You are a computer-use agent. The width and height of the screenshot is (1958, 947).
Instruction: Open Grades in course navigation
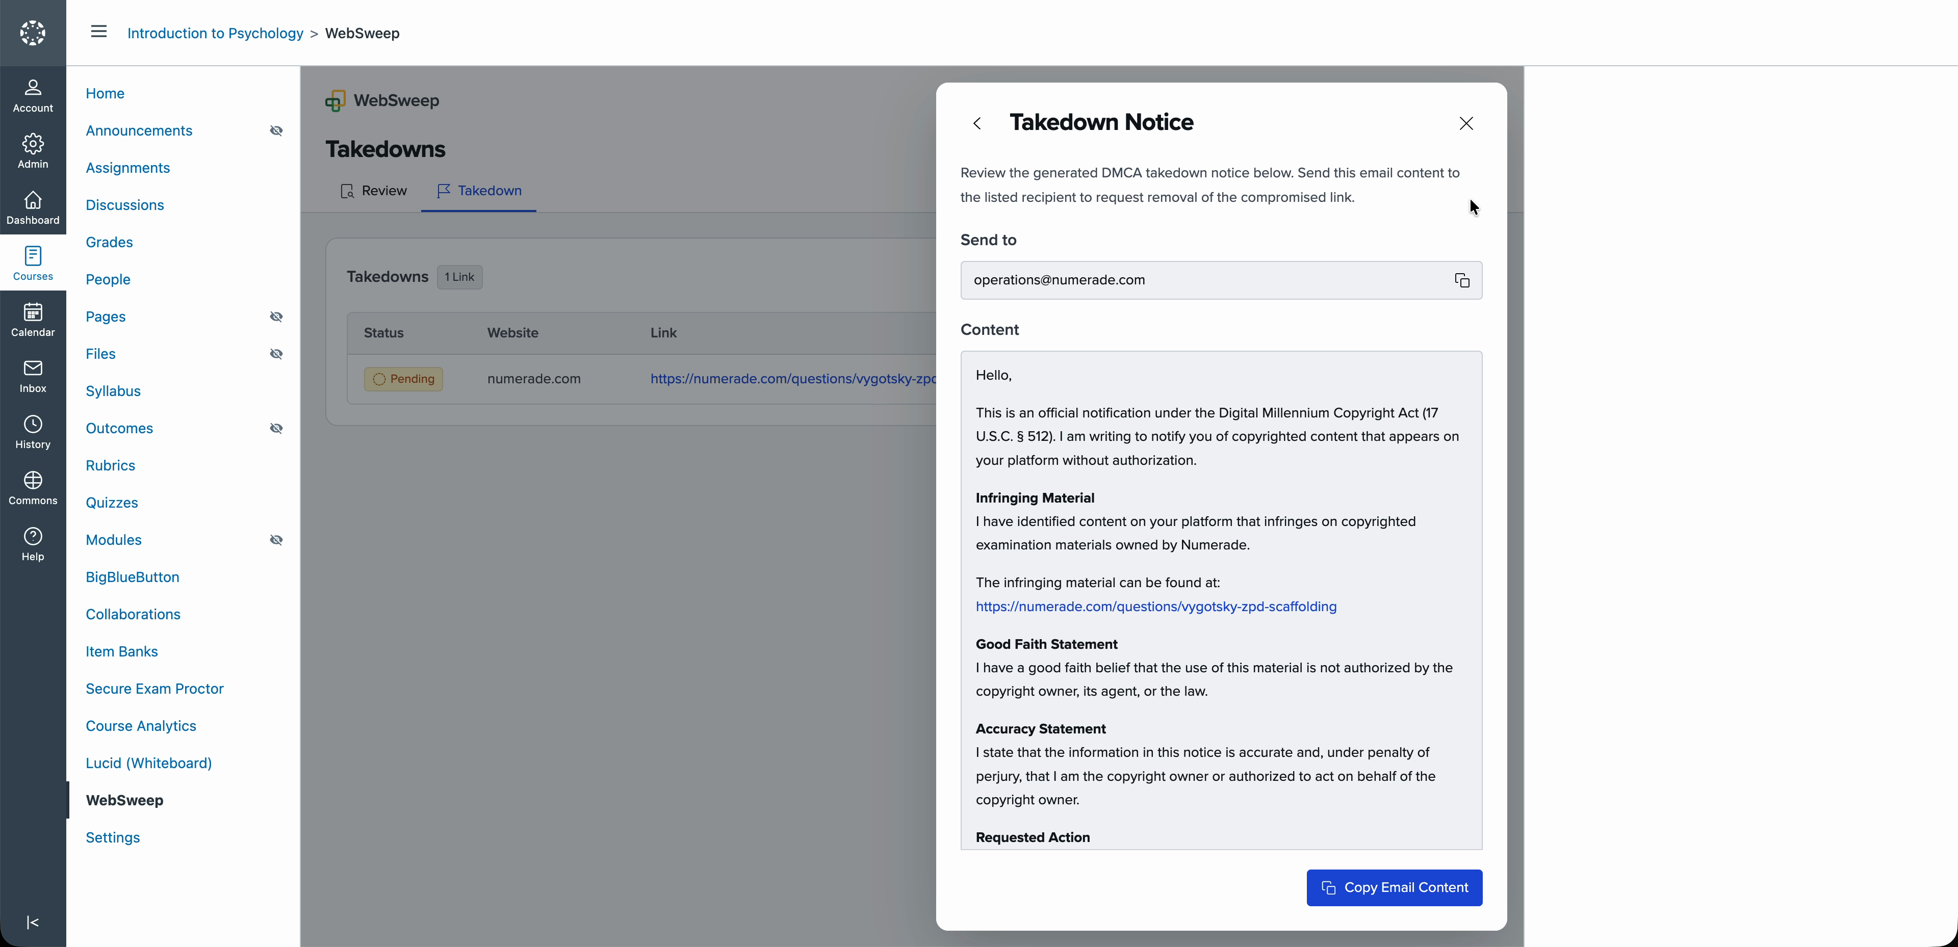pyautogui.click(x=110, y=243)
